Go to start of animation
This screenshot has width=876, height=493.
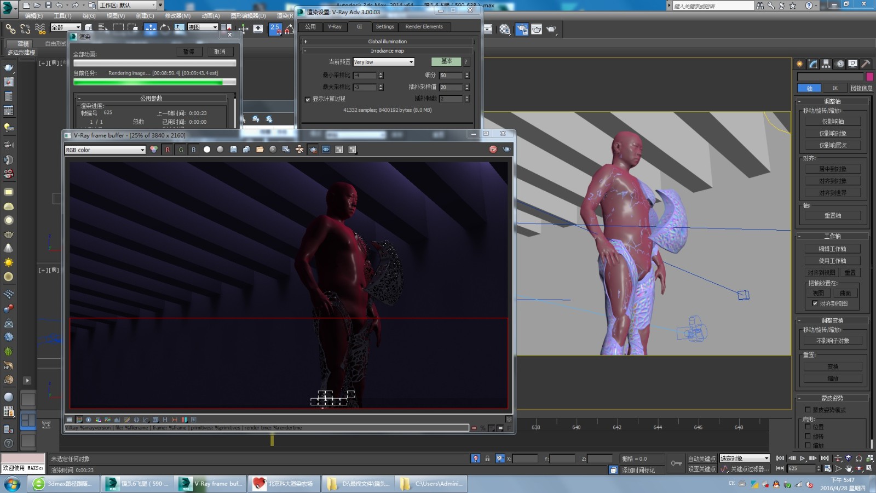click(x=780, y=458)
